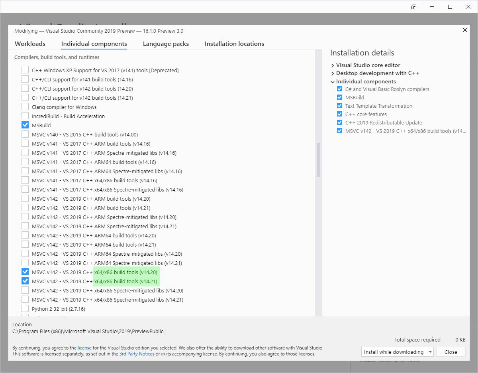Enable Clang compiler for Windows
This screenshot has height=373, width=478.
(x=25, y=107)
